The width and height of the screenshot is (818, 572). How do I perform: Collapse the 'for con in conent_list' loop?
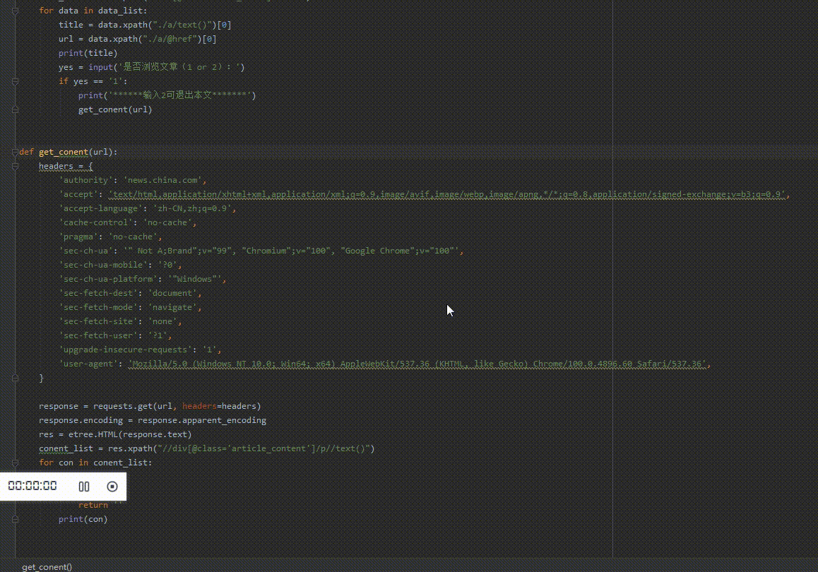(x=15, y=462)
